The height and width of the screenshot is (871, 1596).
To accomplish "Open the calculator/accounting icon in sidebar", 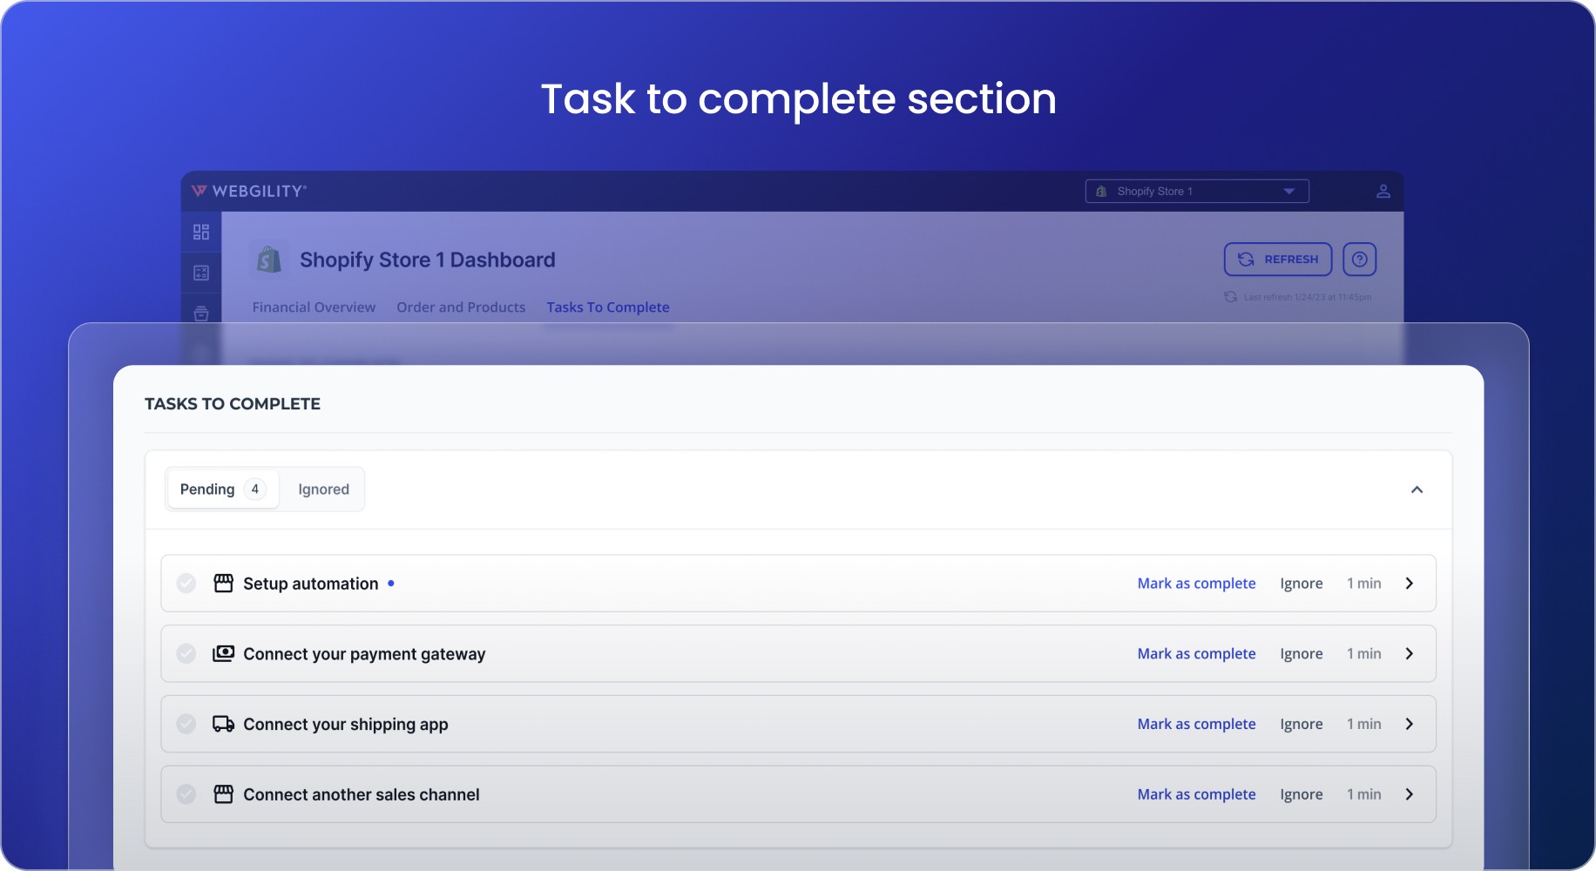I will point(201,273).
